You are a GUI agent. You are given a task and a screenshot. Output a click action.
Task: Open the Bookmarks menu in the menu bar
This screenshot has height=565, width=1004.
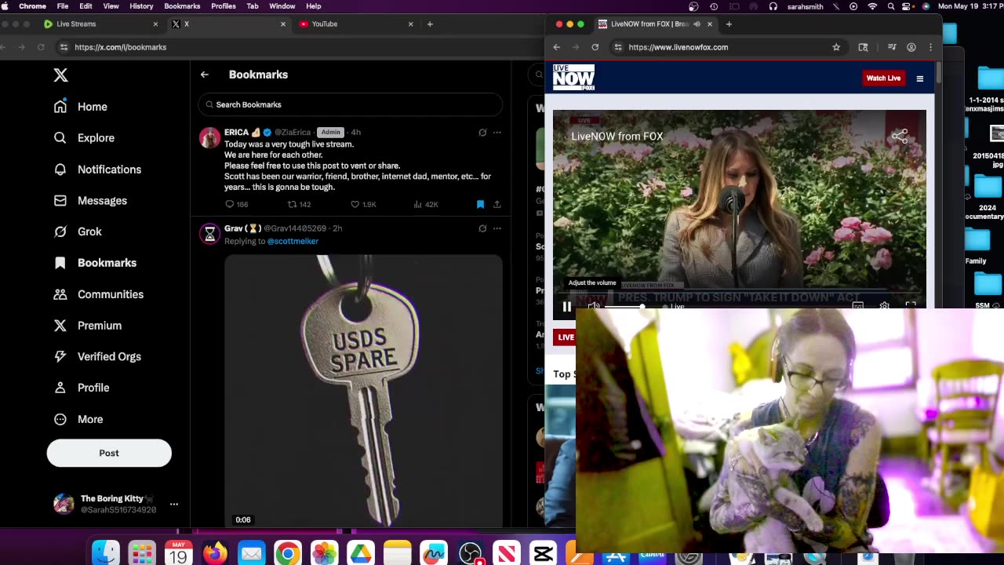(x=182, y=6)
